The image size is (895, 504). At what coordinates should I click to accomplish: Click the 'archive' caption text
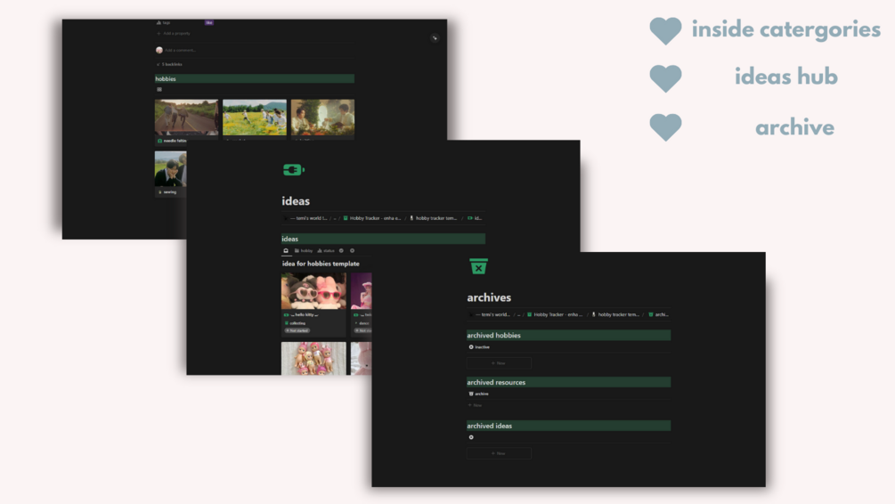[x=794, y=127]
